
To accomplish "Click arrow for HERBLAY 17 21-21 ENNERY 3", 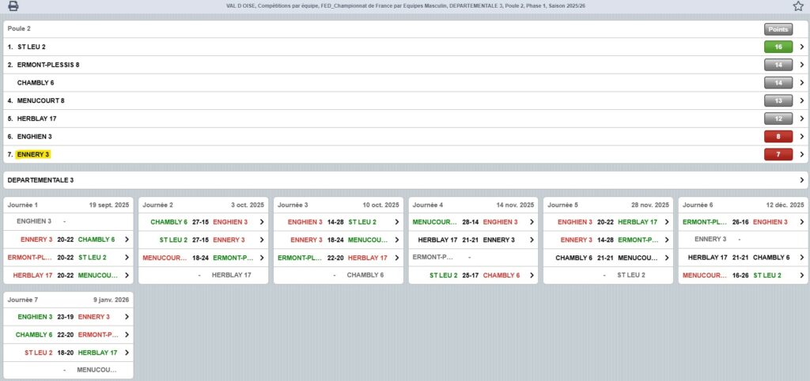I will pyautogui.click(x=532, y=240).
